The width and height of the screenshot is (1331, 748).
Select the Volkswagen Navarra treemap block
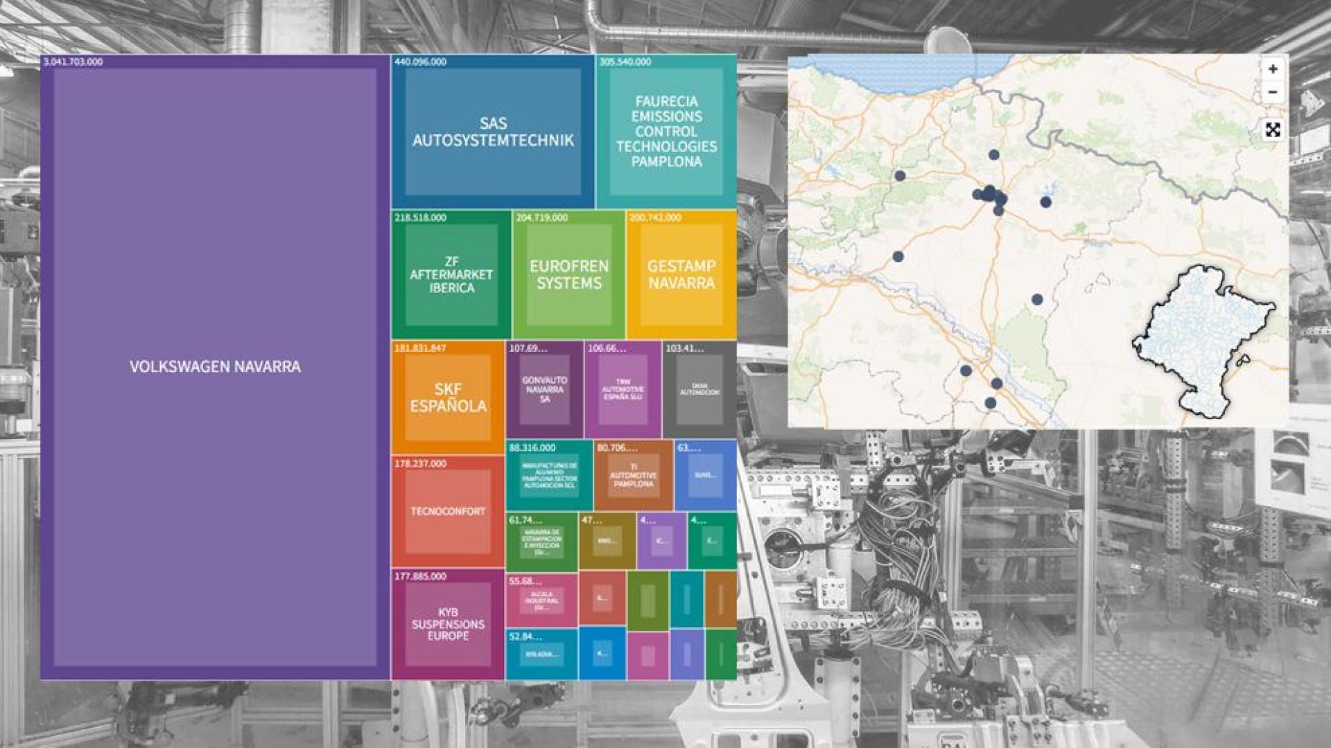coord(215,367)
